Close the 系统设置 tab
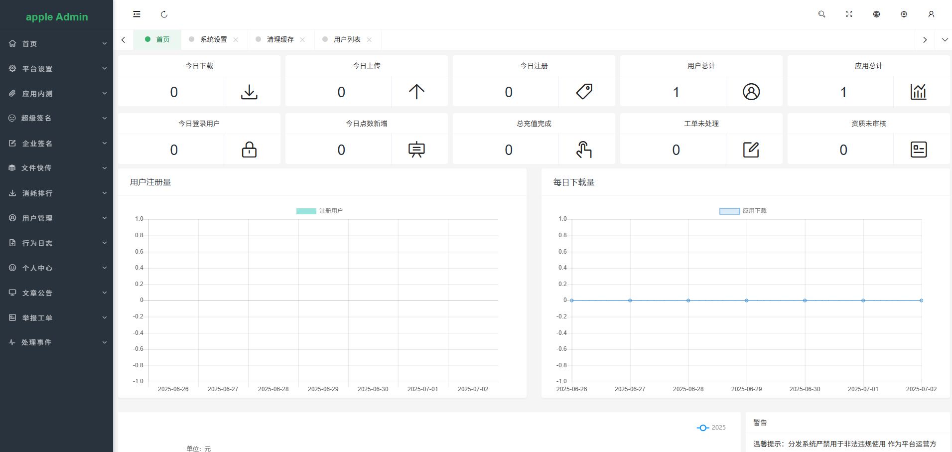The image size is (952, 452). (236, 40)
